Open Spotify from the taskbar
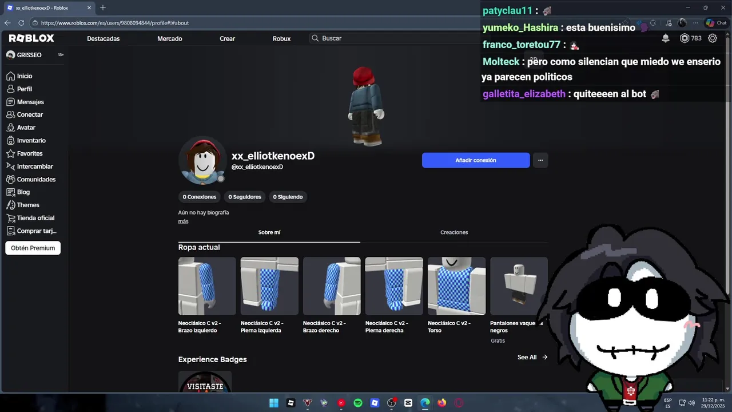The height and width of the screenshot is (412, 732). coord(358,403)
